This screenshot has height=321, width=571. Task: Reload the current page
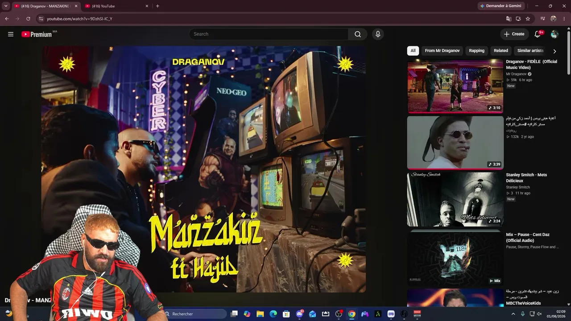pos(28,19)
